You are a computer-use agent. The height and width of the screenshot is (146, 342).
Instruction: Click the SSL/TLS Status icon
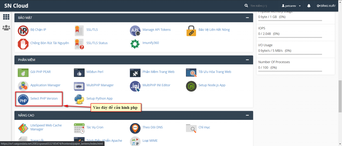(x=79, y=44)
